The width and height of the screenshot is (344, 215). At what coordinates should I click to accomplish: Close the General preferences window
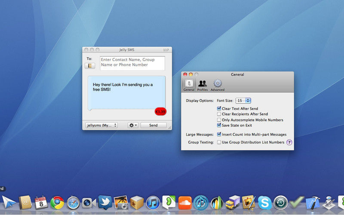coord(185,74)
